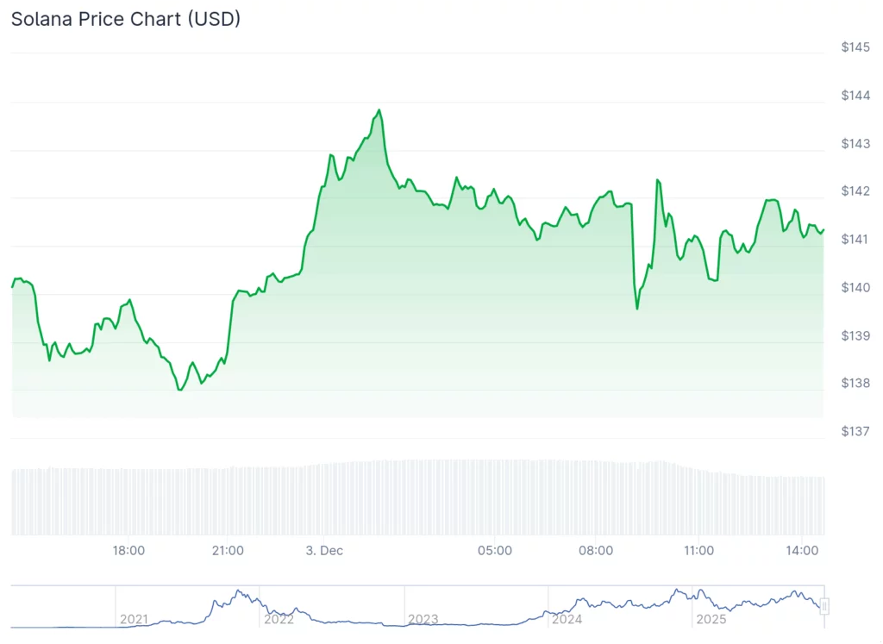Click the 18:00 time axis label

pos(129,550)
